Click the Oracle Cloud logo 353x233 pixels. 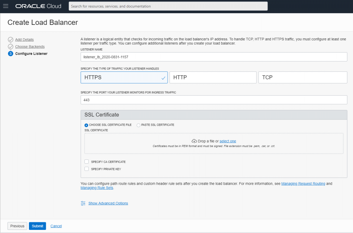pyautogui.click(x=38, y=6)
